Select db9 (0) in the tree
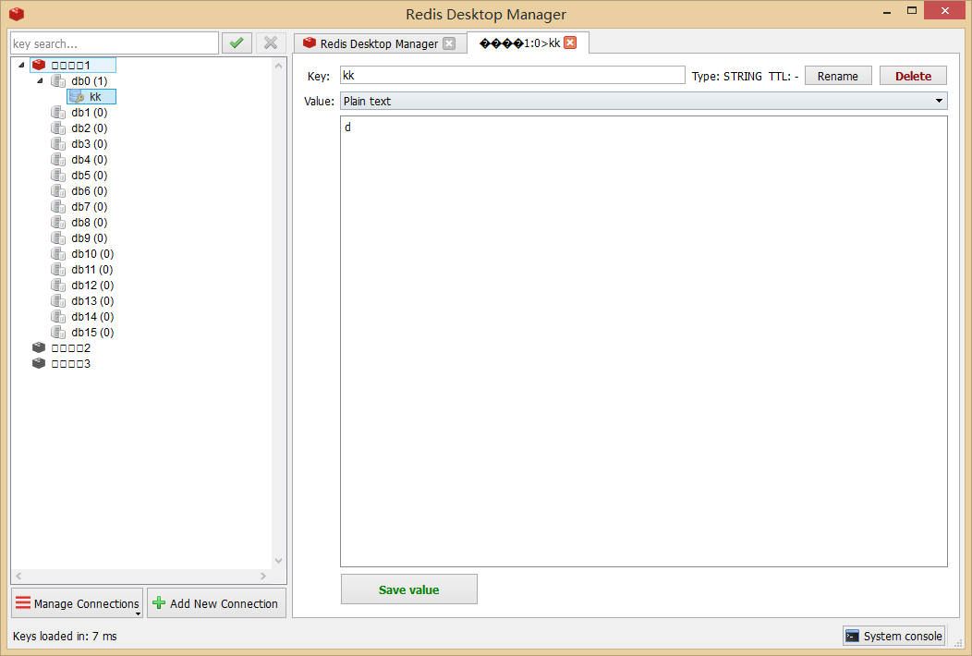The width and height of the screenshot is (972, 656). [x=90, y=238]
